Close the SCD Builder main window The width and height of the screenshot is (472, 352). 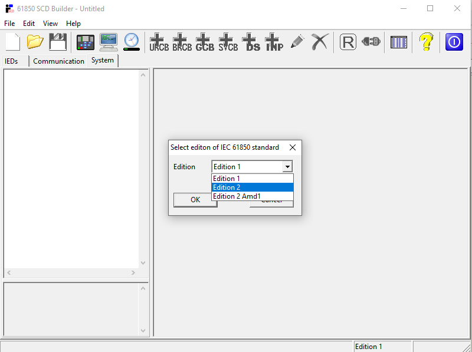coord(457,8)
